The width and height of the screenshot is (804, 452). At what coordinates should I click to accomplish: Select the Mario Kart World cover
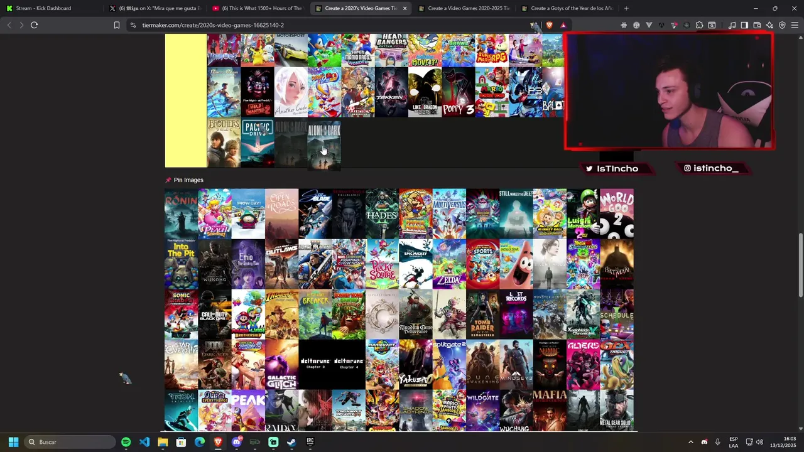click(382, 364)
